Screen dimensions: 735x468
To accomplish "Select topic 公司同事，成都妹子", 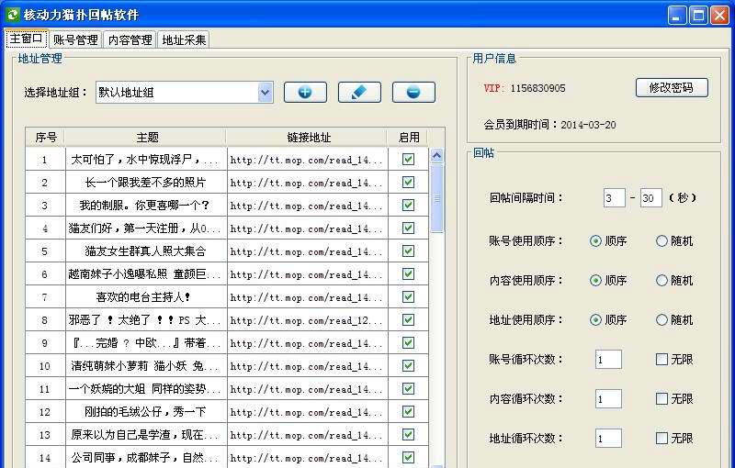I will (145, 458).
